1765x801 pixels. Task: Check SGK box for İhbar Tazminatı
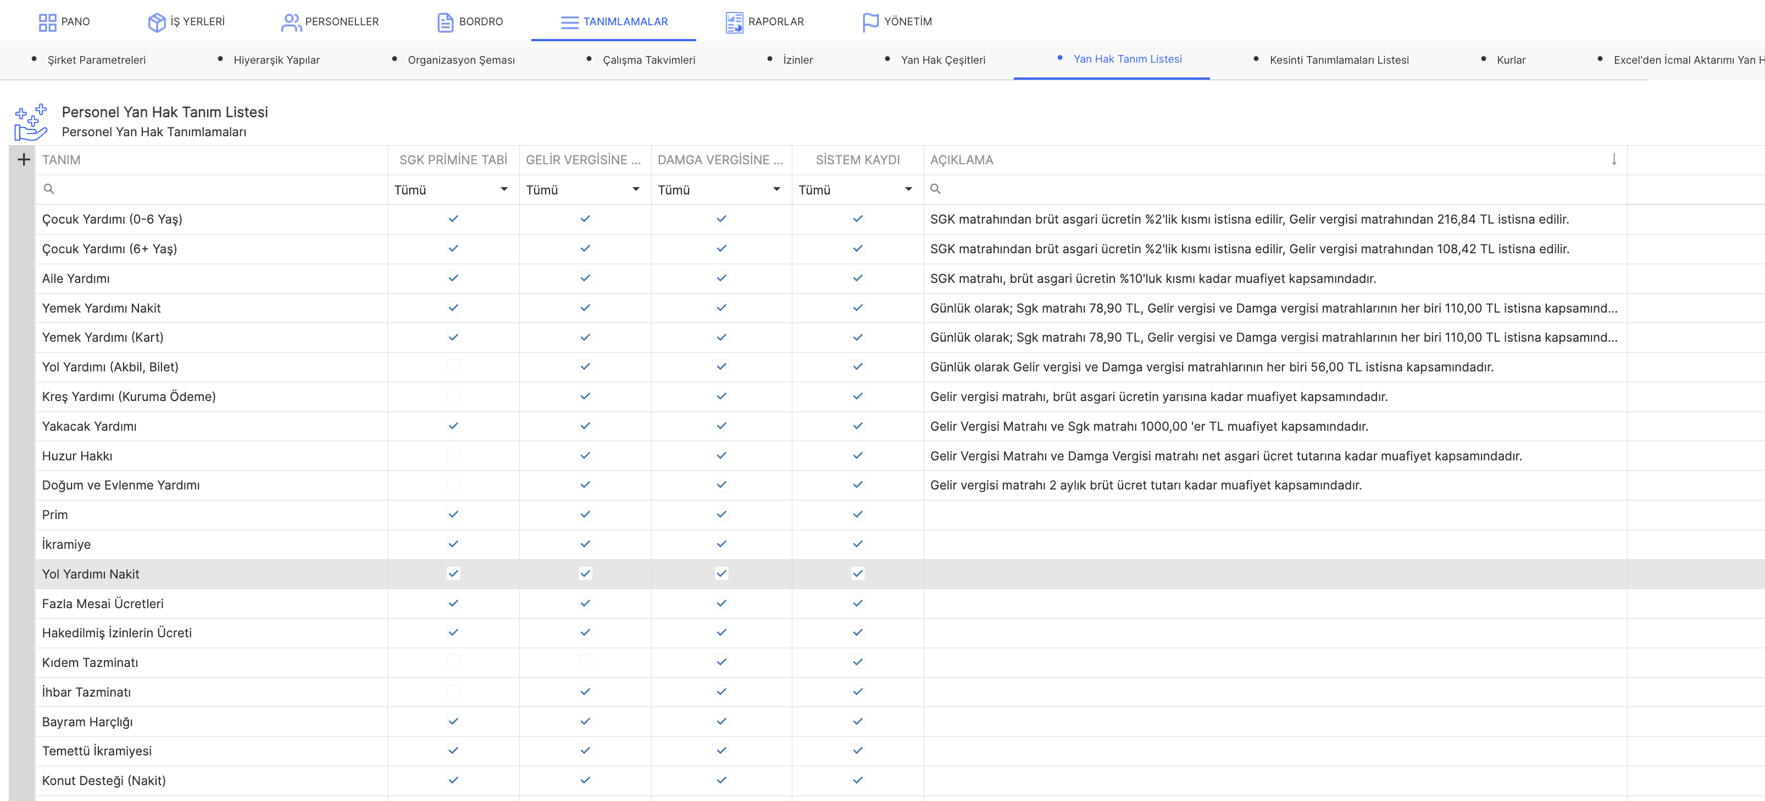click(x=453, y=691)
